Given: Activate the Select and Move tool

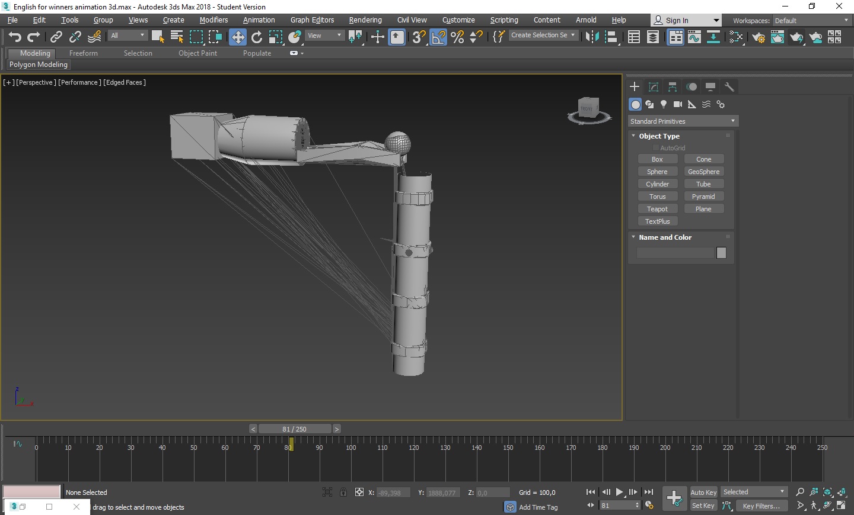Looking at the screenshot, I should pos(238,37).
